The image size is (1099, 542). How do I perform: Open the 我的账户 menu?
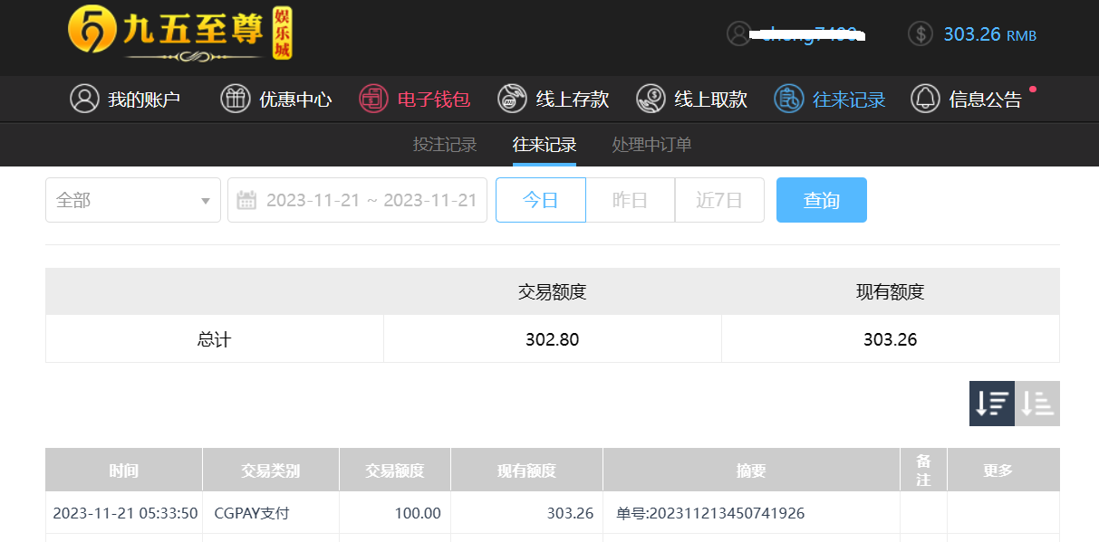coord(126,99)
